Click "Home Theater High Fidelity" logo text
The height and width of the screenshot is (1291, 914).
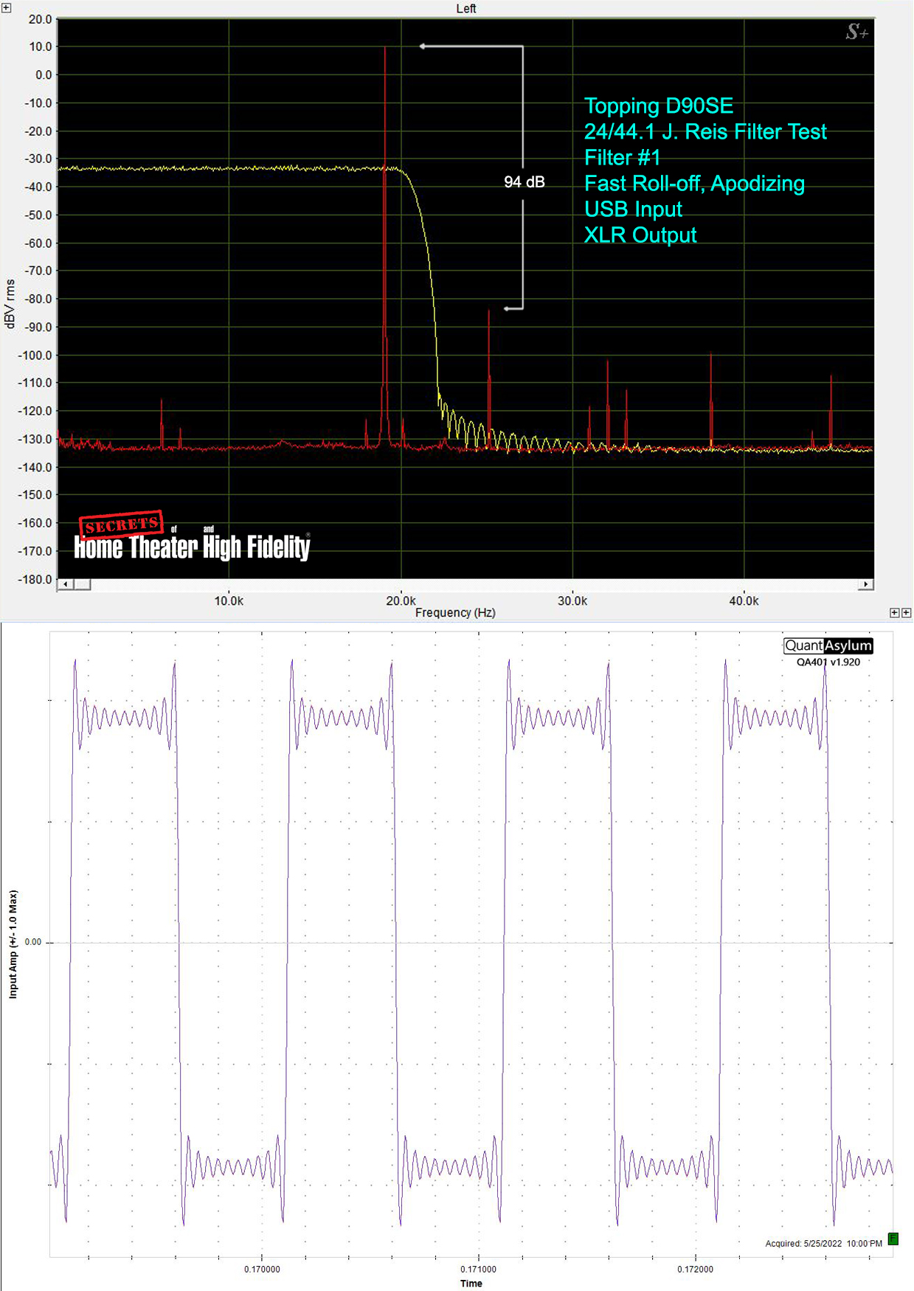coord(192,547)
